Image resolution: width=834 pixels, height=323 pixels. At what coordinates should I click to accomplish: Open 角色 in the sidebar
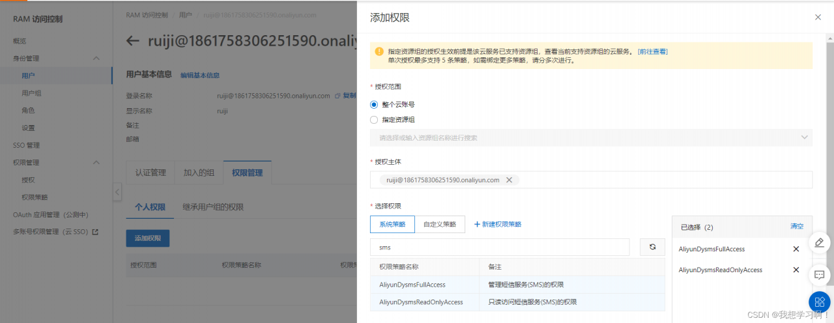coord(28,111)
